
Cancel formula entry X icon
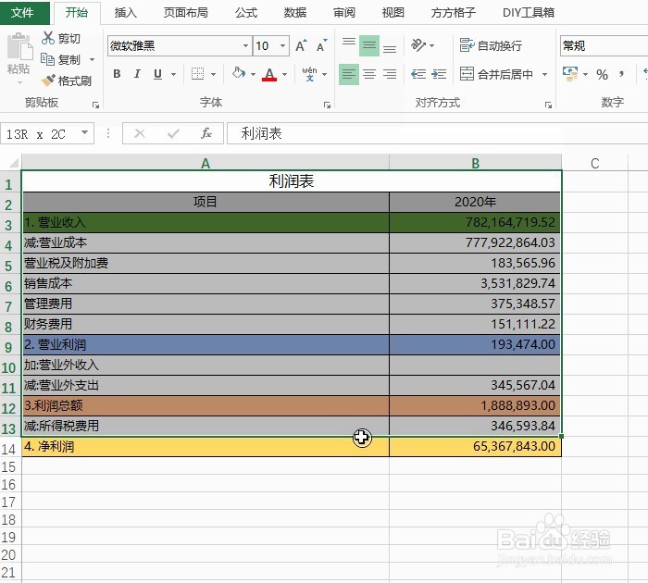coord(140,133)
